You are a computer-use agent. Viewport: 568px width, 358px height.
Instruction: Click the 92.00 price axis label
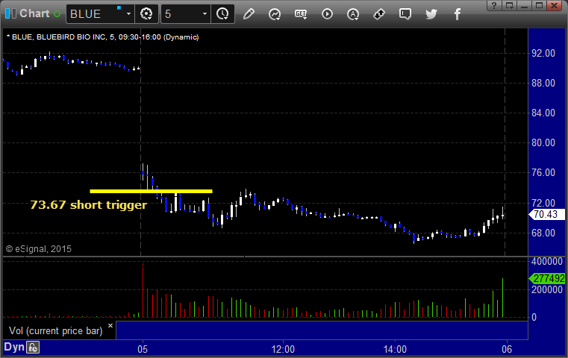coord(543,53)
